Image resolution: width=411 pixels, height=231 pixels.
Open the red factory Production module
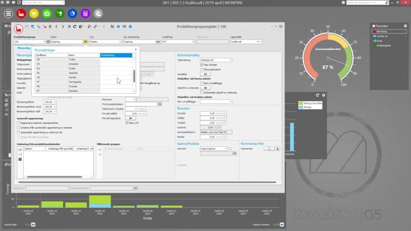tap(21, 13)
